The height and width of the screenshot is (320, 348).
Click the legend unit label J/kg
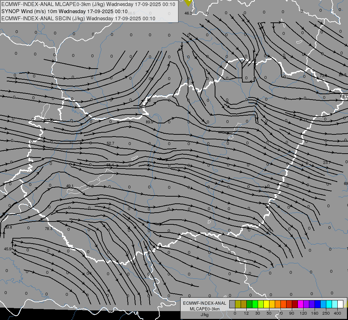[x=204, y=315]
